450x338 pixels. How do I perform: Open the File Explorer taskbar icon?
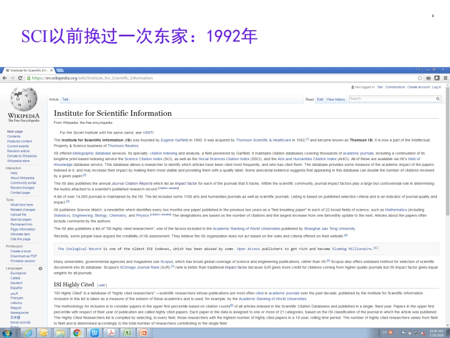[x=60, y=333]
